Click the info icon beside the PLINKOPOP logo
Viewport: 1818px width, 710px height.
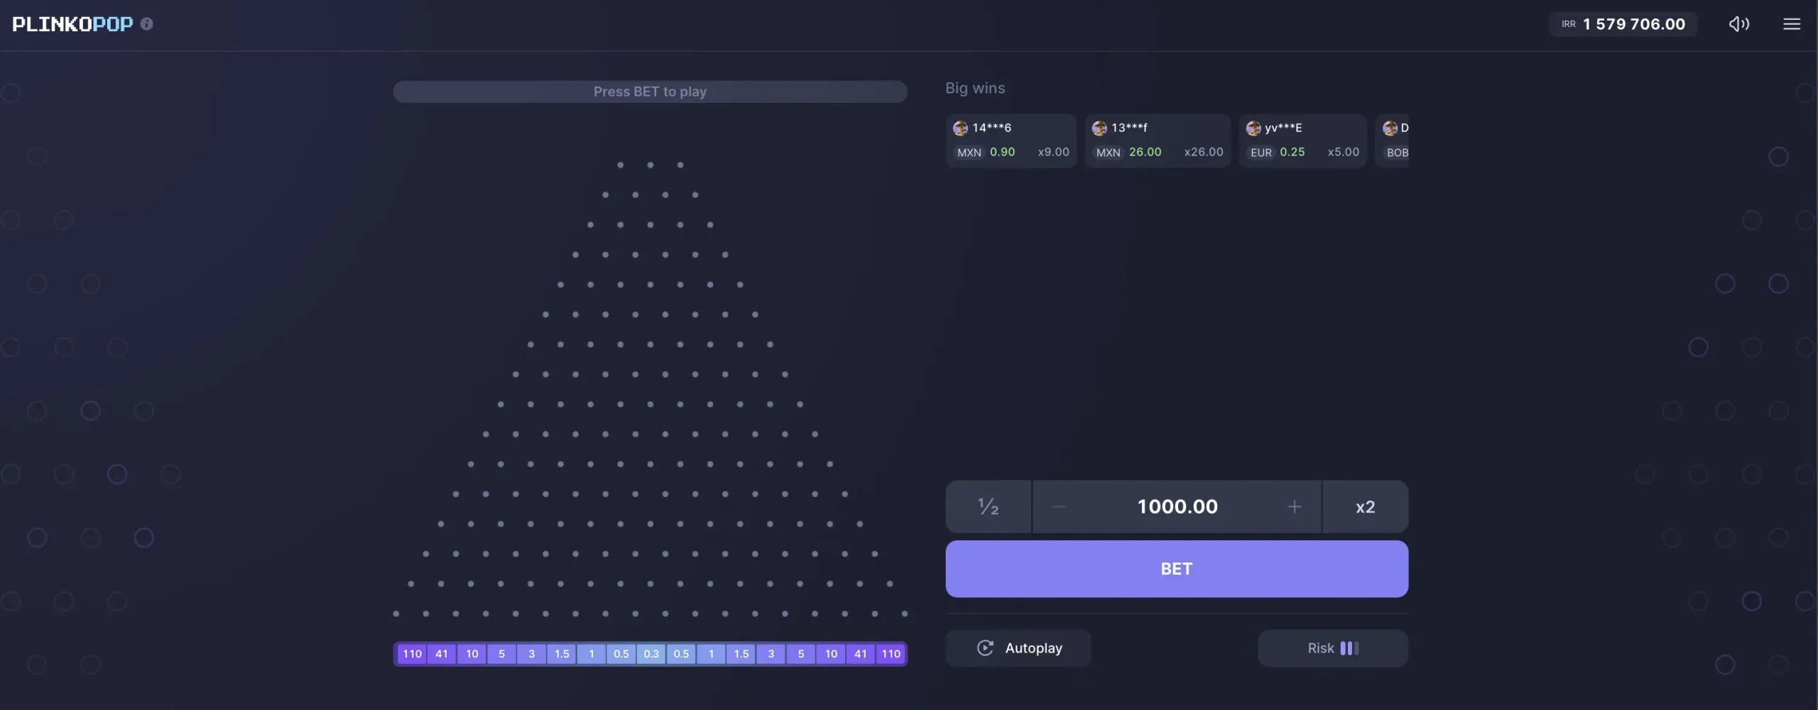(x=147, y=23)
